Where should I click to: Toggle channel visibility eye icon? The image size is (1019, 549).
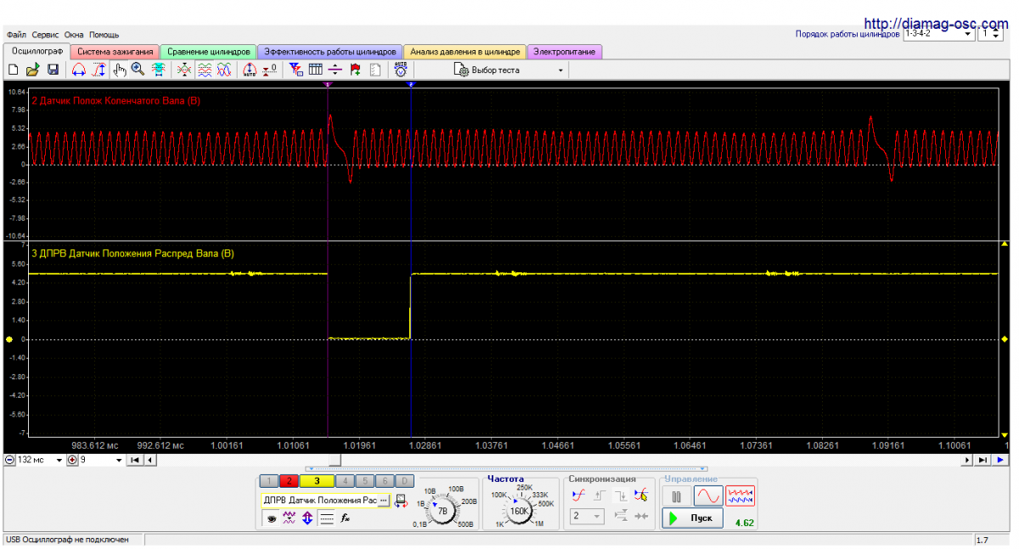coord(271,518)
